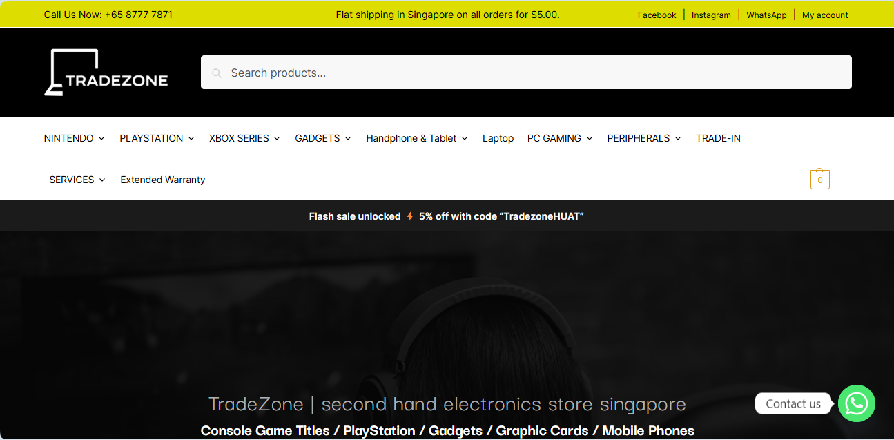Screen dimensions: 894x440
Task: Open the shopping cart icon
Action: tap(819, 179)
